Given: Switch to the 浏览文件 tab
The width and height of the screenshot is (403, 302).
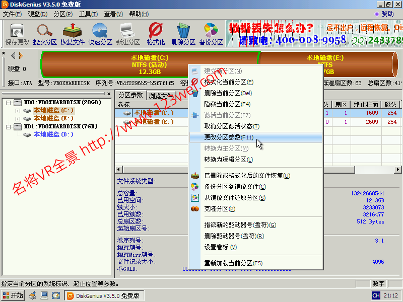Looking at the screenshot, I should (161, 96).
